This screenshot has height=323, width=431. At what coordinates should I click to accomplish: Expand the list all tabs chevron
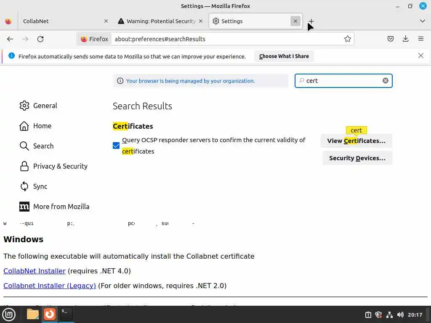[x=423, y=21]
